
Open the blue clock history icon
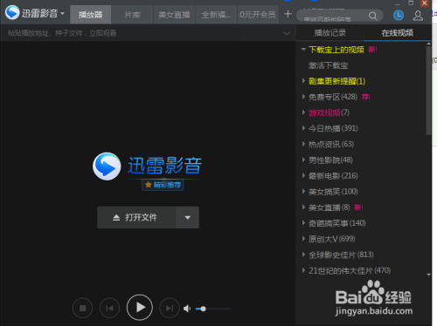click(399, 15)
